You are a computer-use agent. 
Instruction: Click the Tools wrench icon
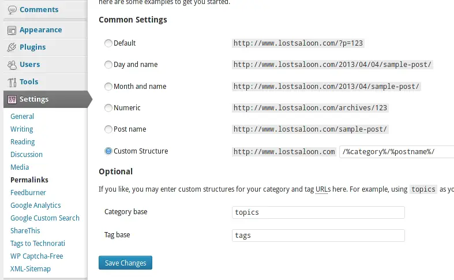coord(12,83)
